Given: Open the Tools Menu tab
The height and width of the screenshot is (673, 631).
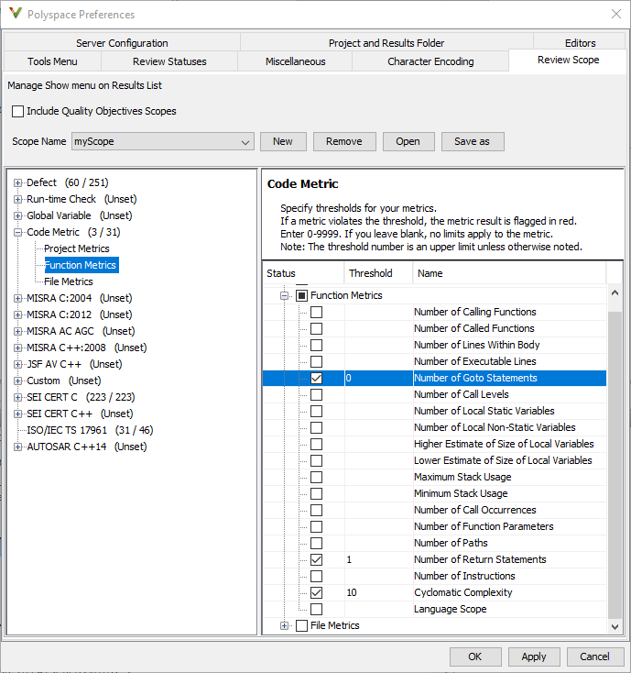Looking at the screenshot, I should tap(52, 61).
